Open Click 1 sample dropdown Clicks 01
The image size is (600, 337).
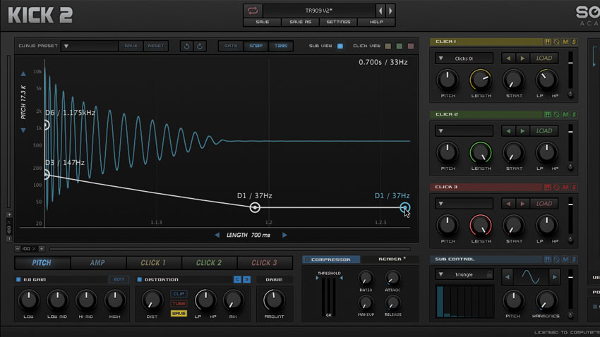464,59
